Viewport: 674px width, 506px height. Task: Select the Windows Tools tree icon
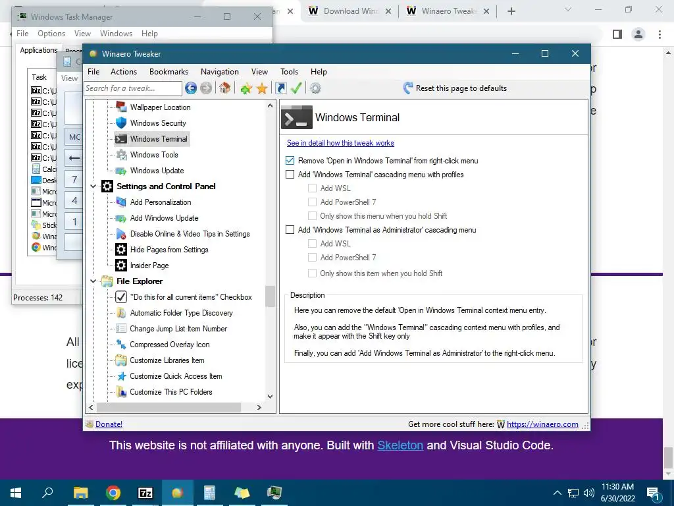[x=121, y=154]
